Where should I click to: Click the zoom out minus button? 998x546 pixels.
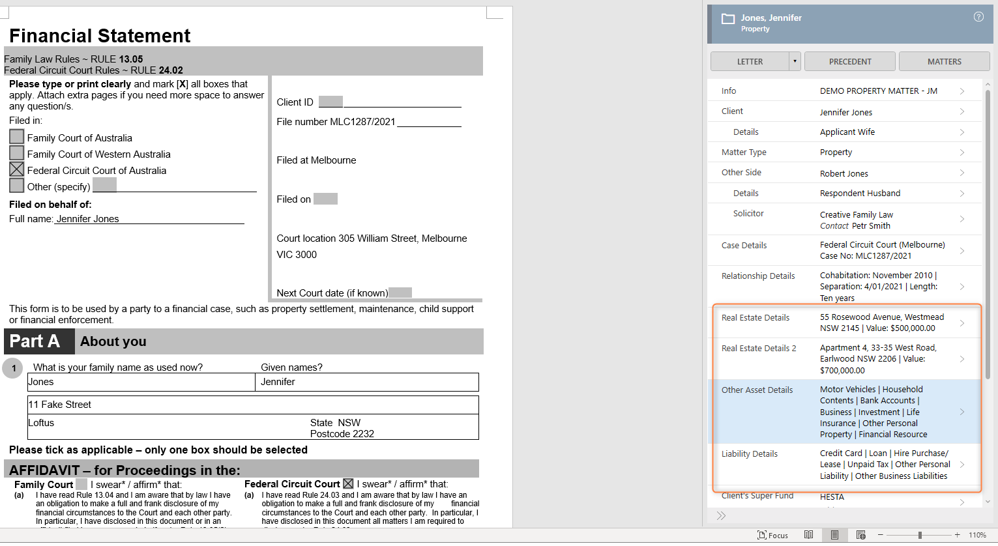click(x=880, y=535)
